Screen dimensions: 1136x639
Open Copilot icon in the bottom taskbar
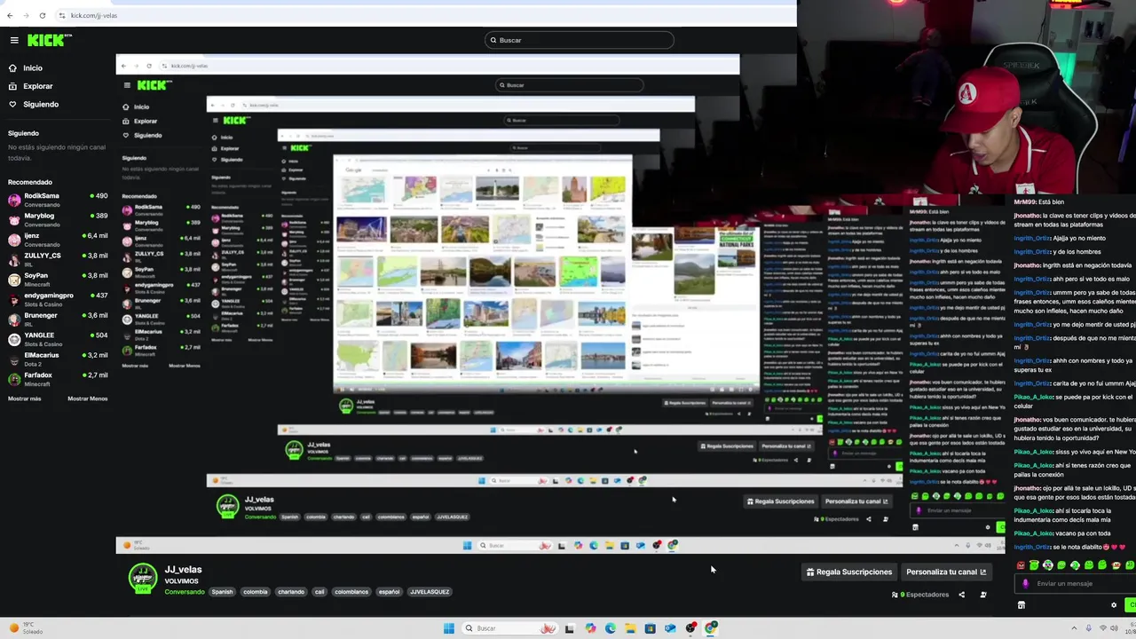click(x=590, y=628)
